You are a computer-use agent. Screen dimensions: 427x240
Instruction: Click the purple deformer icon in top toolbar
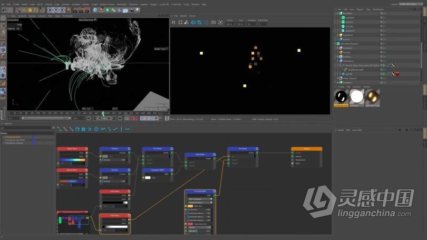119,10
